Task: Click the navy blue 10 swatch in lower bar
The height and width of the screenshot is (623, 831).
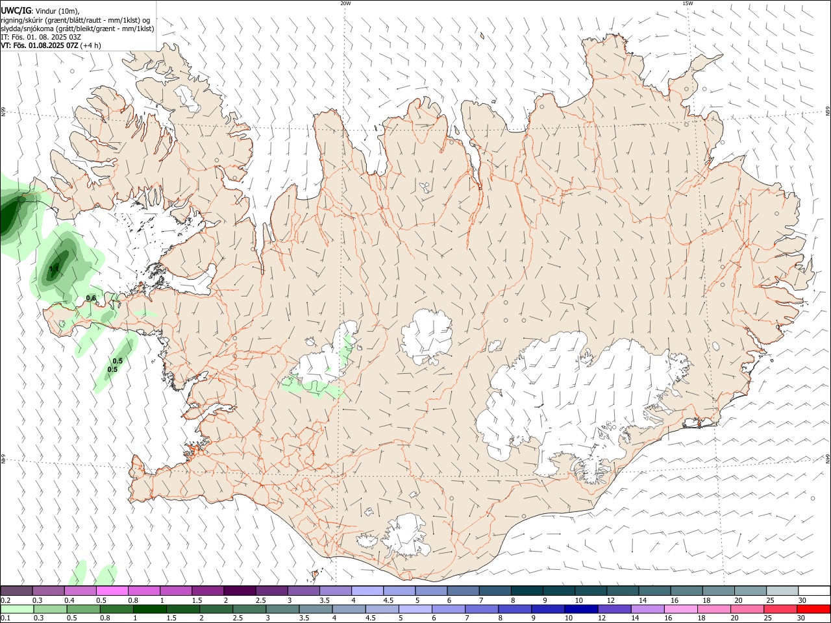Action: coord(581,609)
